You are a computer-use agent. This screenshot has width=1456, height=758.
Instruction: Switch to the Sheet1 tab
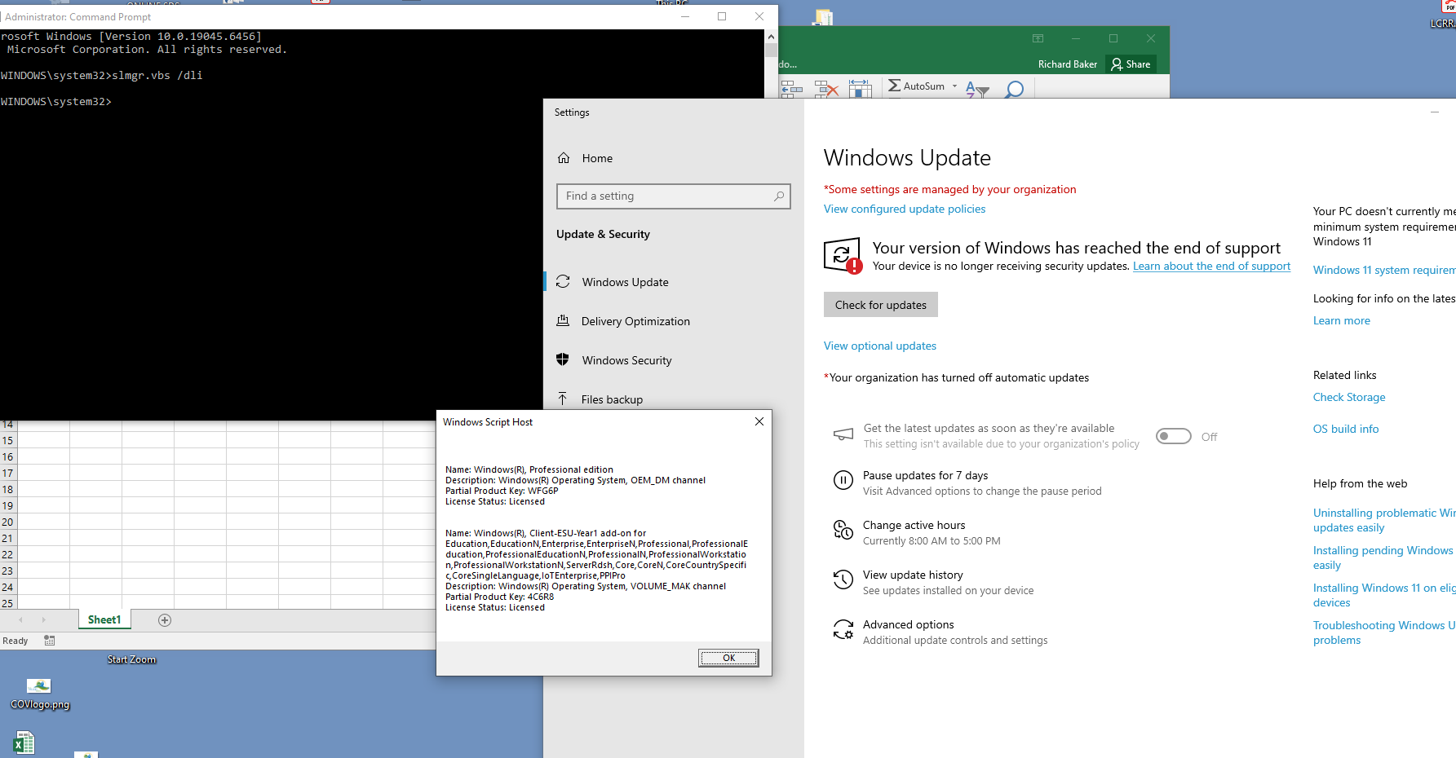click(104, 619)
